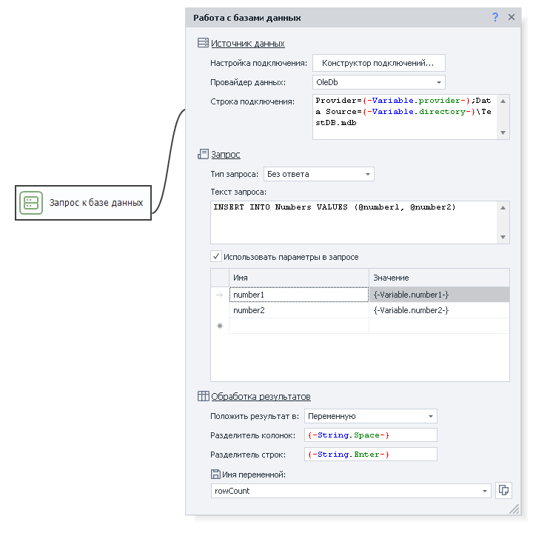Click the data source section icon
The width and height of the screenshot is (533, 533).
[x=203, y=44]
